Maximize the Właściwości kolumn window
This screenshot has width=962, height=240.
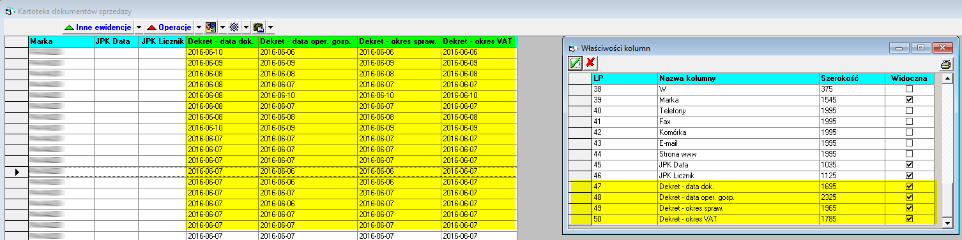pyautogui.click(x=920, y=48)
